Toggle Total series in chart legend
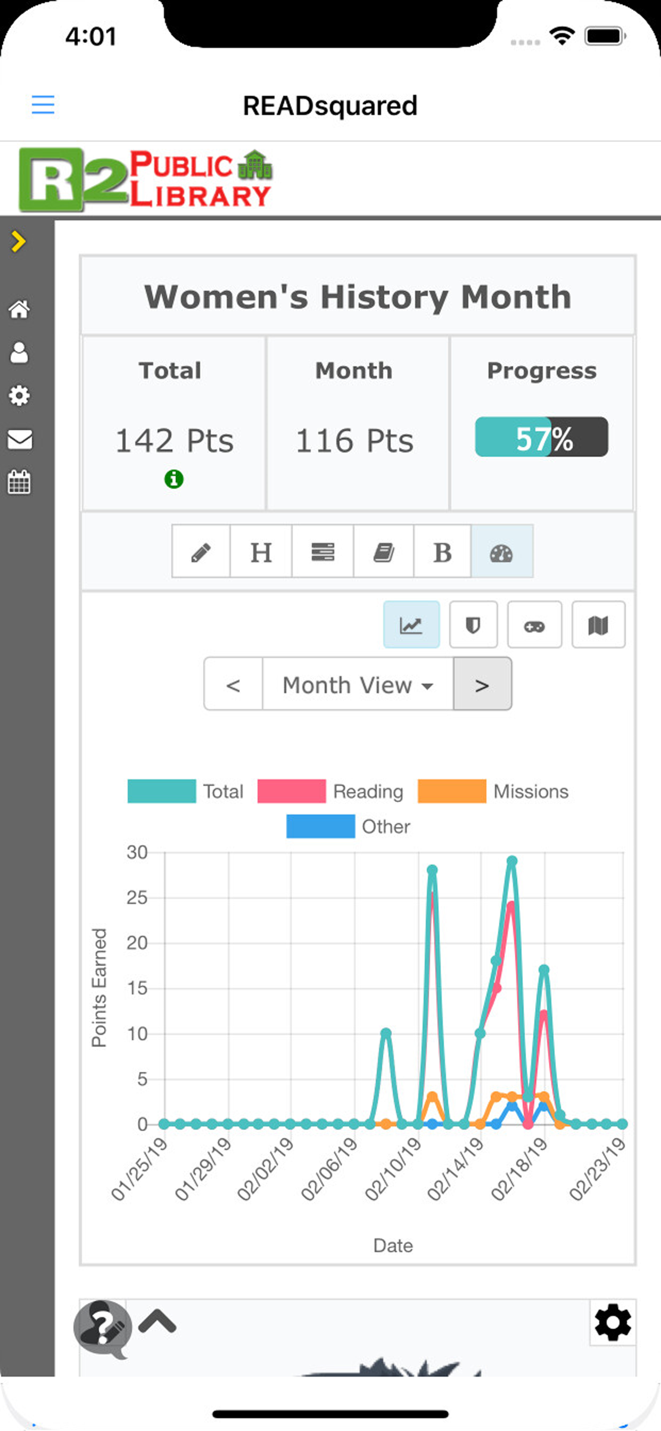 185,791
